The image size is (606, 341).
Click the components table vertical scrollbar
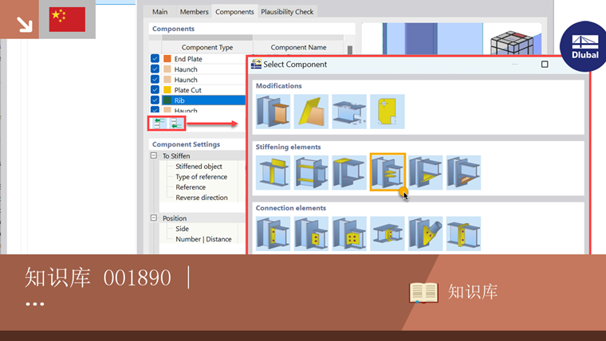(x=350, y=50)
